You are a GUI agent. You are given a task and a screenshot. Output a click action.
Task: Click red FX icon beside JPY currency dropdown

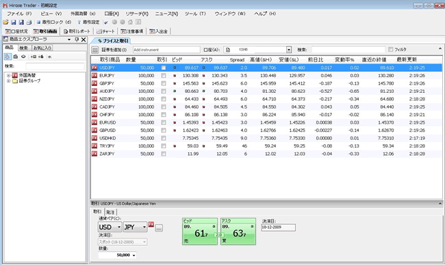point(151,224)
